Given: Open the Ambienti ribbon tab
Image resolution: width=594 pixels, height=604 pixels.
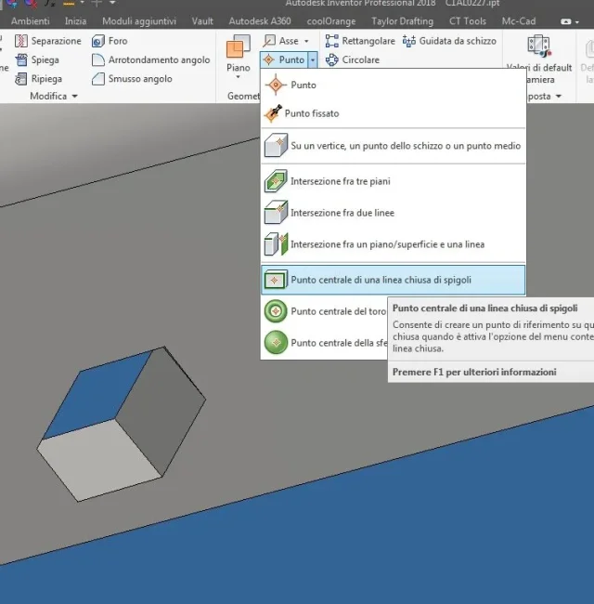Looking at the screenshot, I should (x=31, y=21).
